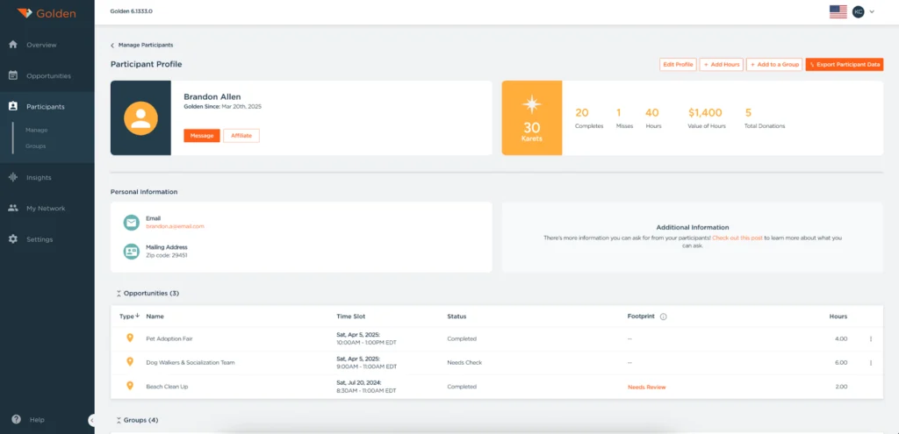Click the Time Slot column header
The image size is (899, 434).
[351, 316]
